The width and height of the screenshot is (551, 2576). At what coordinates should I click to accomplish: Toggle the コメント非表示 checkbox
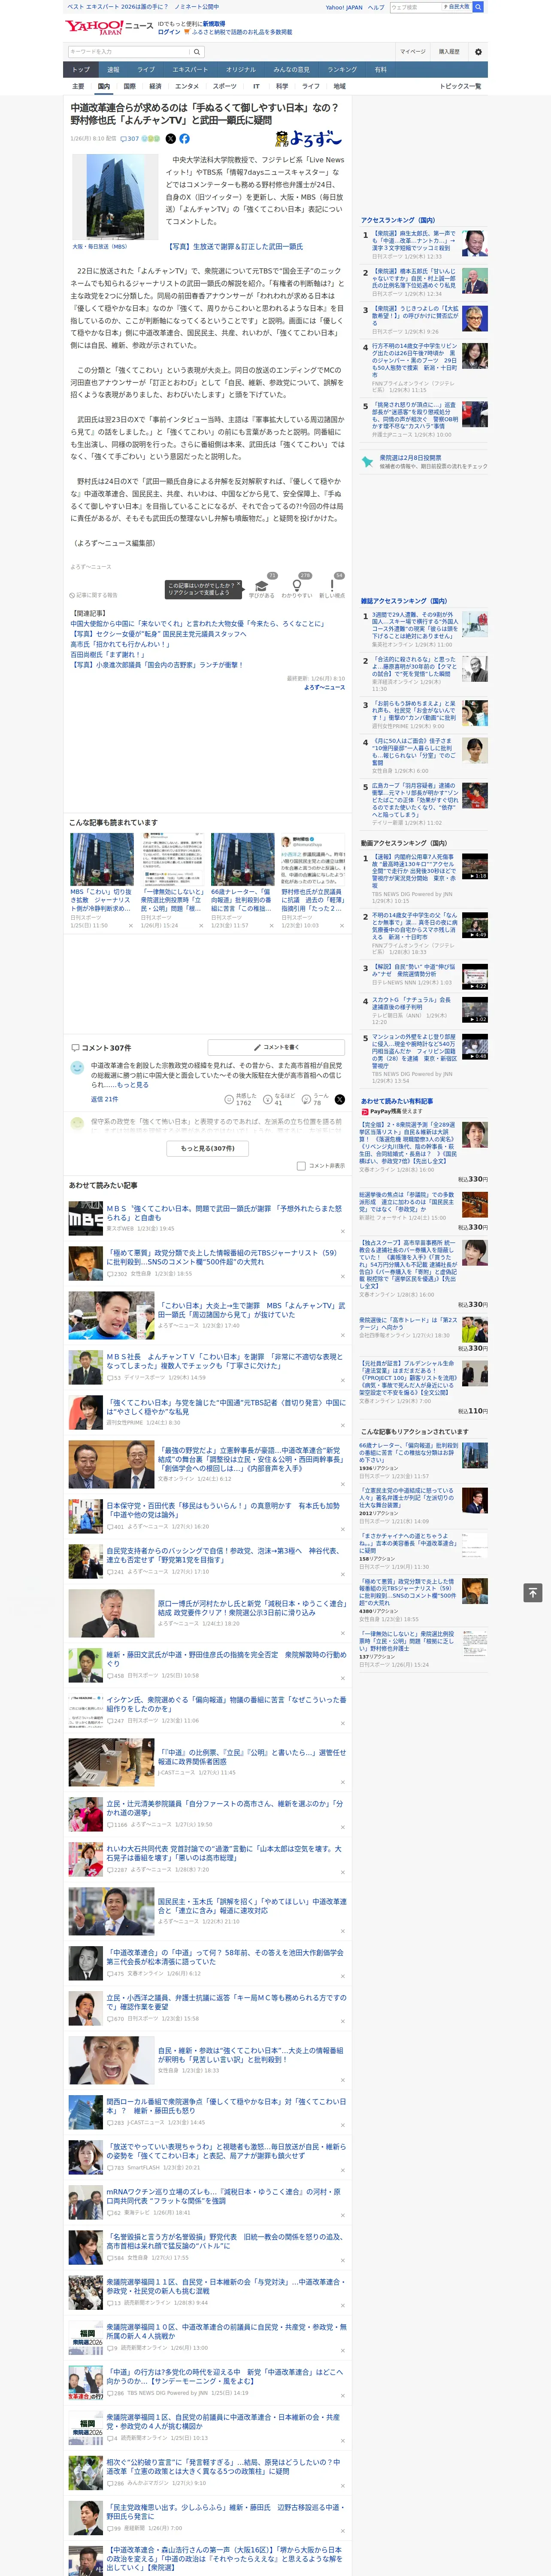[x=301, y=1165]
